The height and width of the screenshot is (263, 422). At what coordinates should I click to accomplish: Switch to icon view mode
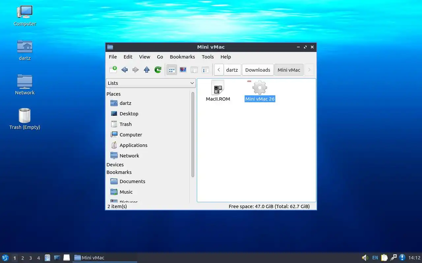pos(172,70)
